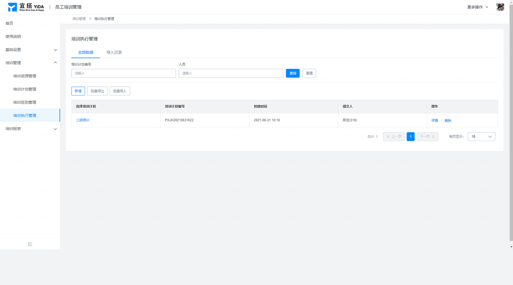Collapse the 培训管理 menu section
The width and height of the screenshot is (513, 285).
[x=30, y=63]
